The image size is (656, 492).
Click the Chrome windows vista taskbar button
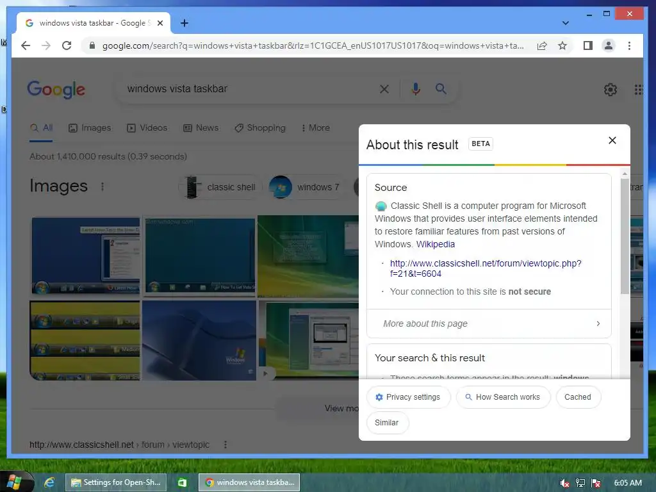[x=249, y=482]
